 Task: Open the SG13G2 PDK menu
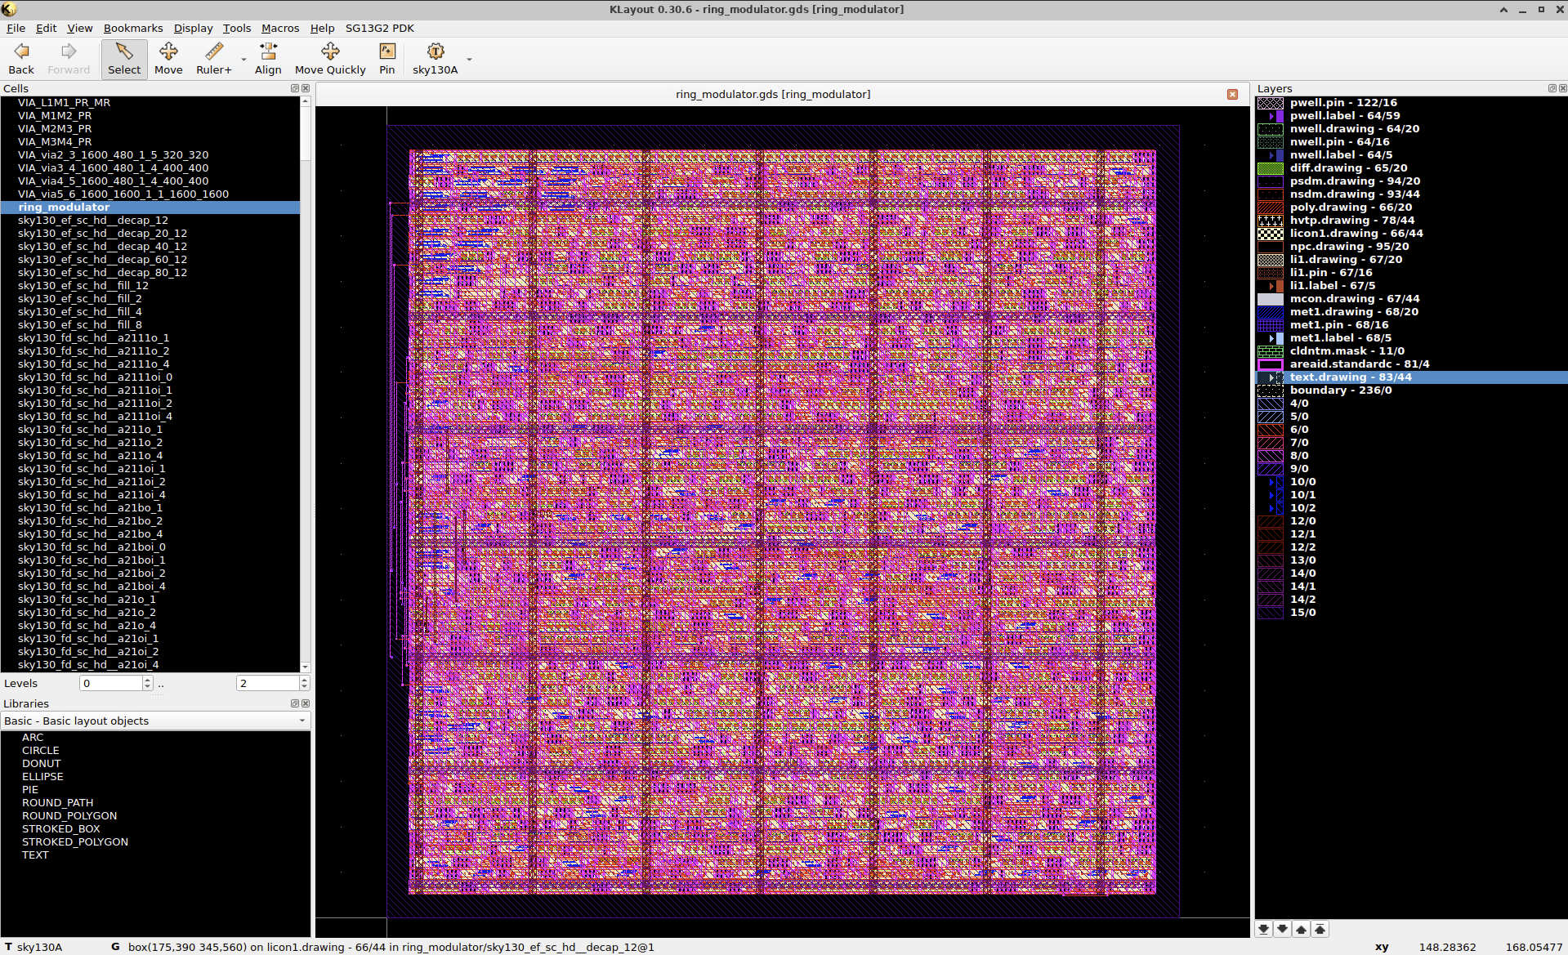(x=378, y=28)
